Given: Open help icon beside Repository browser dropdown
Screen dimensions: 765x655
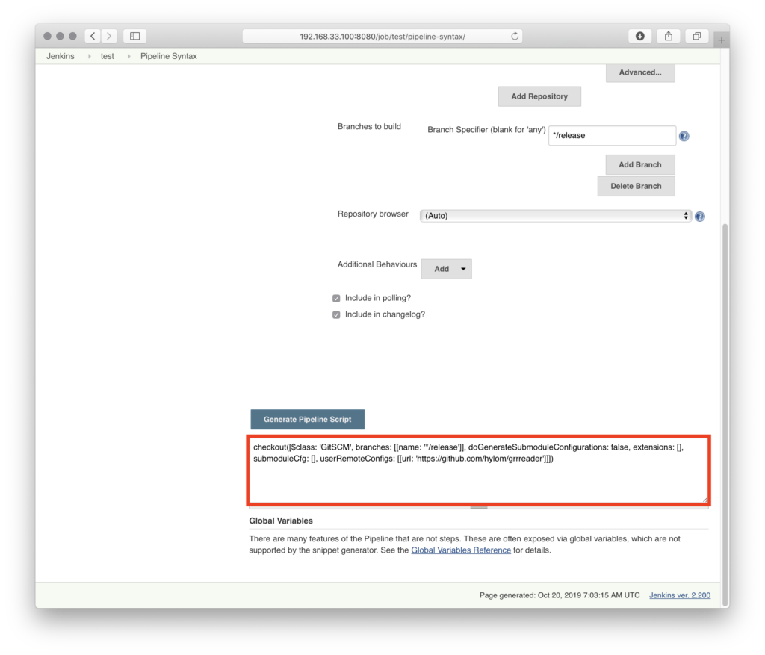Looking at the screenshot, I should point(699,217).
